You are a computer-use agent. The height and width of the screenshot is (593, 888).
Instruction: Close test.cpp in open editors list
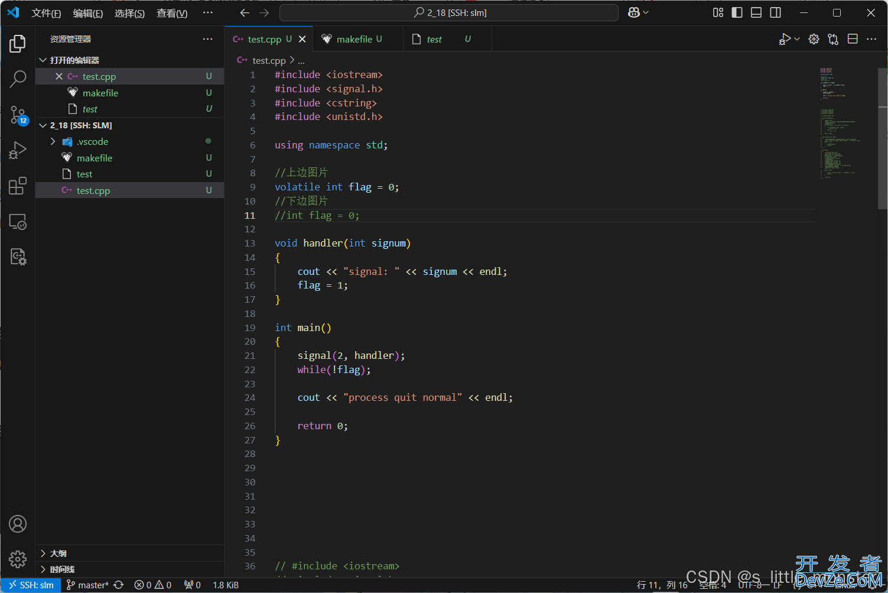pos(59,76)
